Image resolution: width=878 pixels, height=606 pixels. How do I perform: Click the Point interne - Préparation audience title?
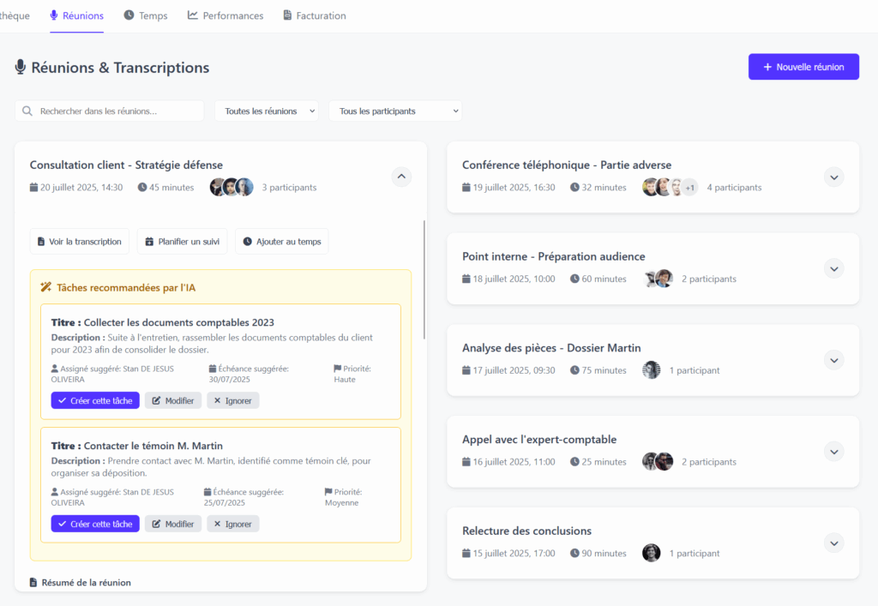click(x=553, y=256)
